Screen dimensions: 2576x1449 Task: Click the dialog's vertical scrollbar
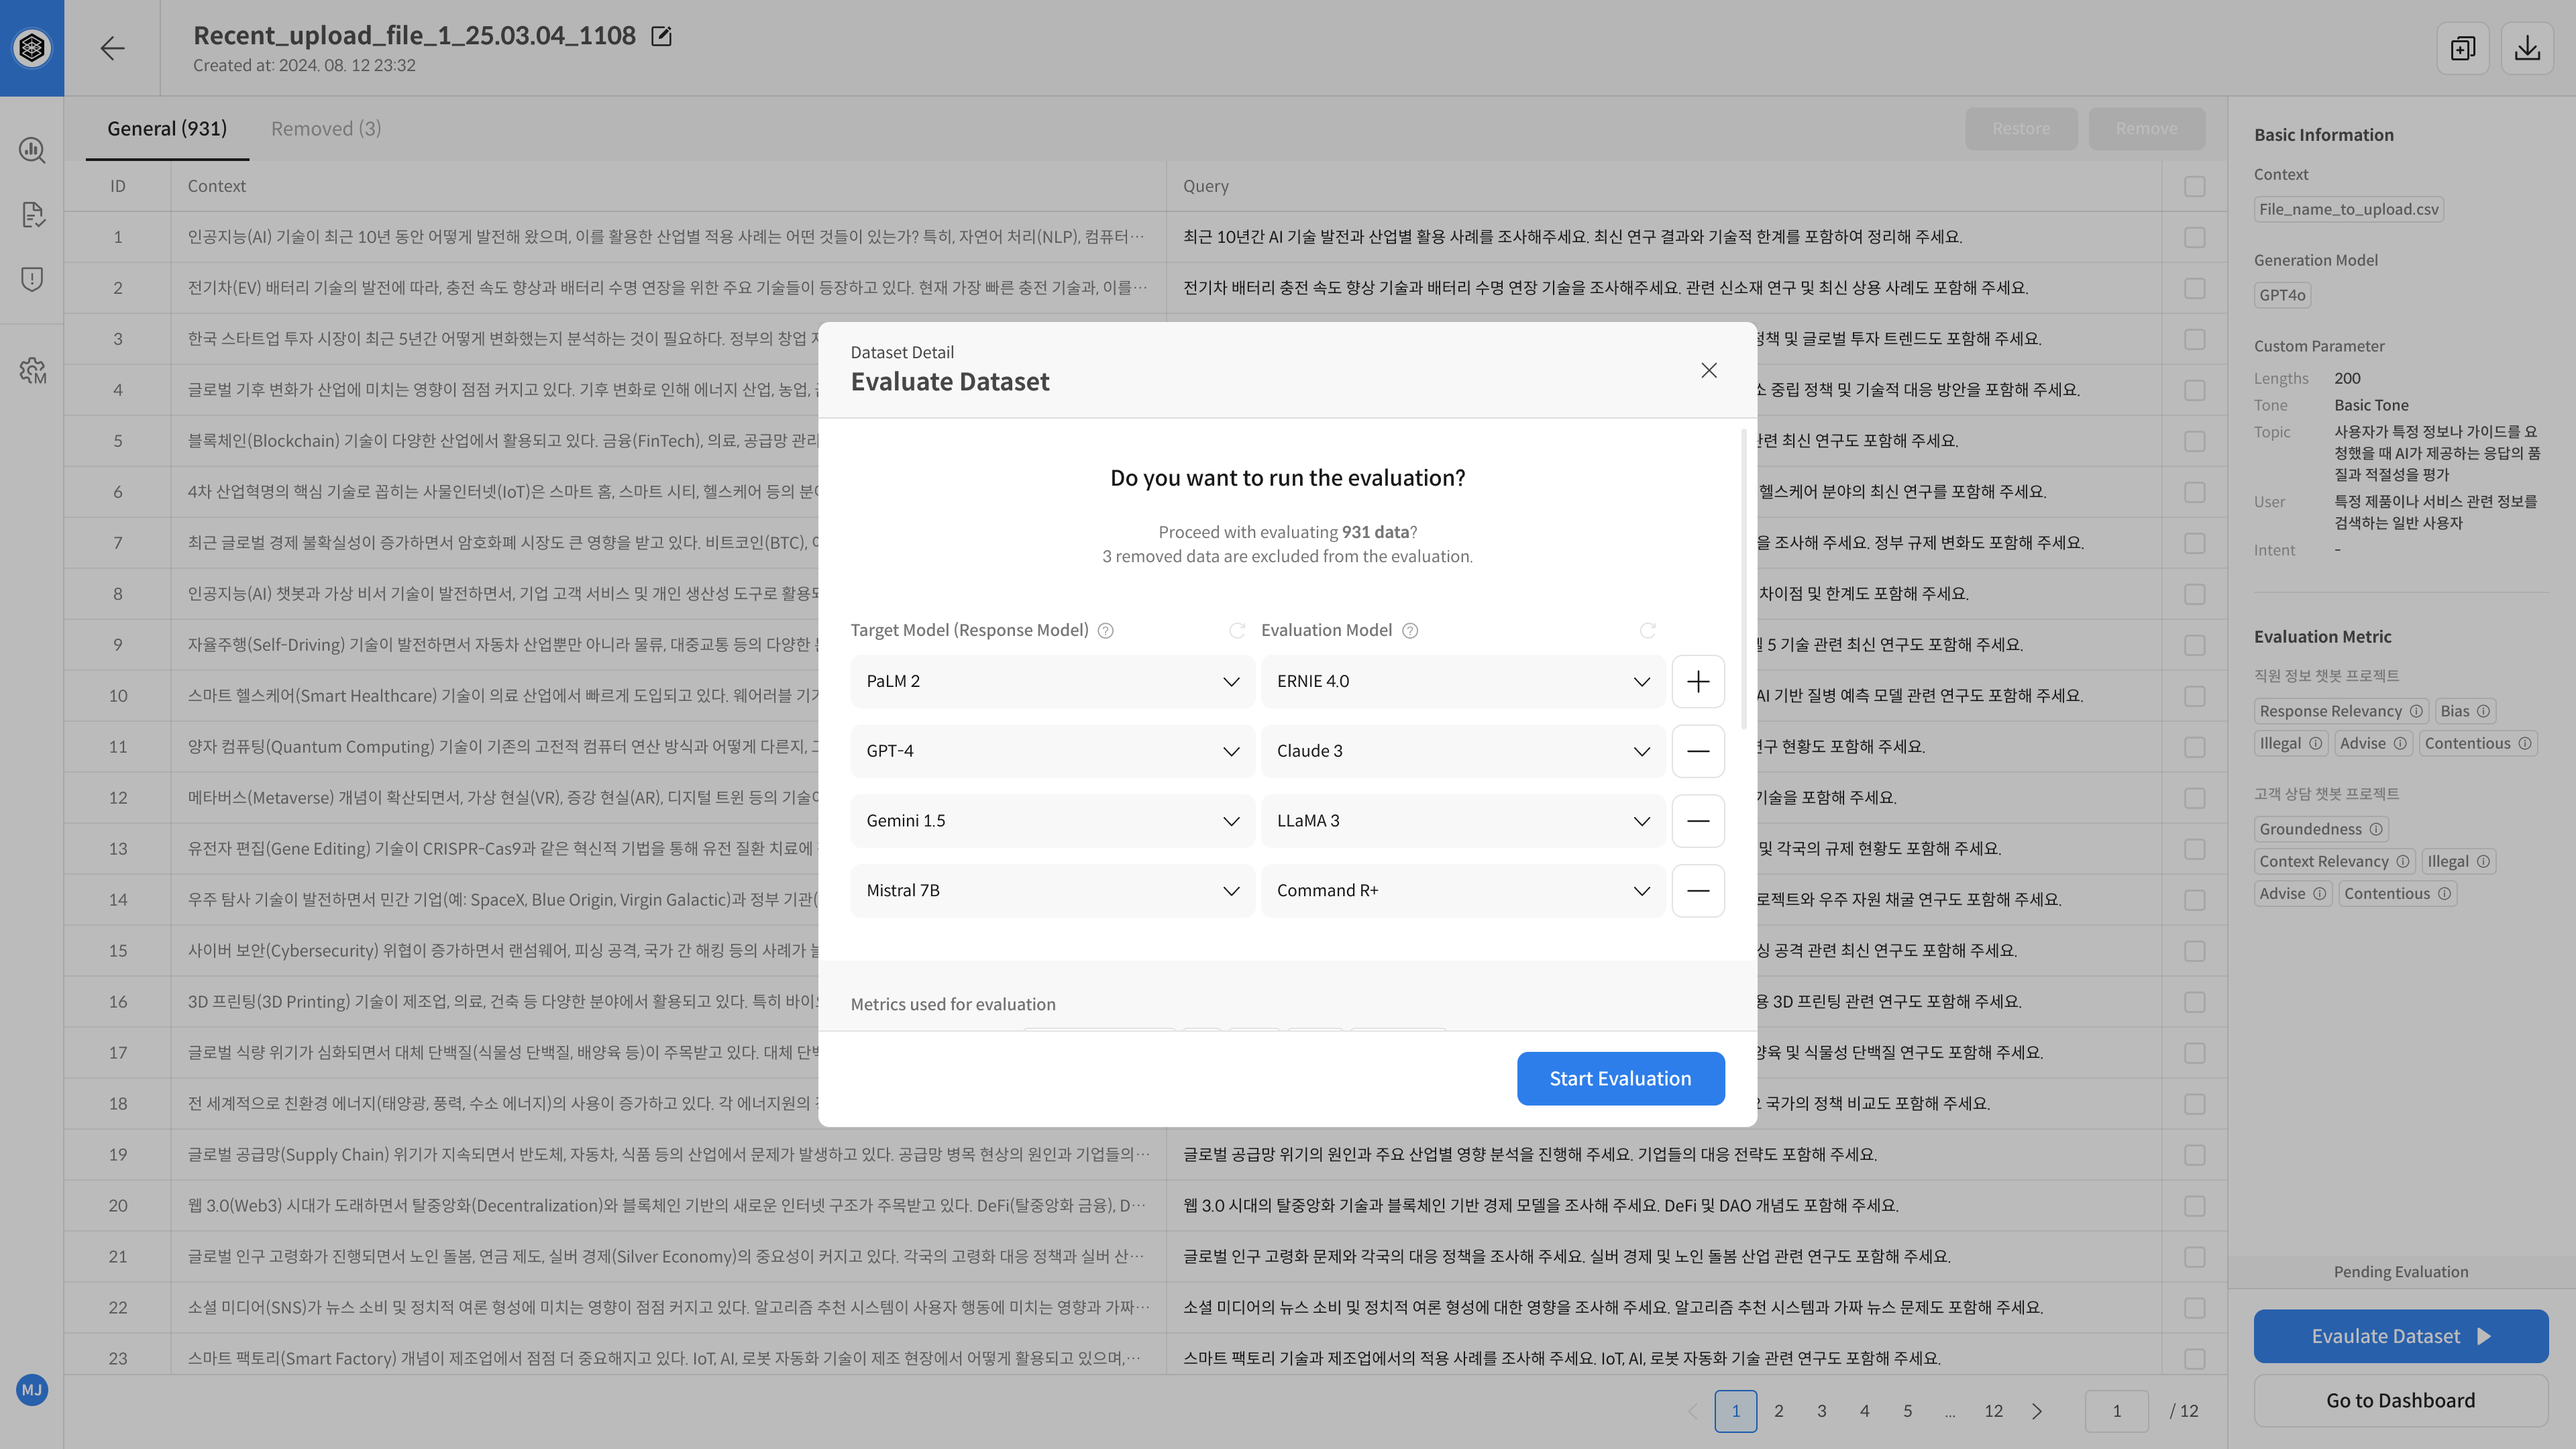(1743, 579)
